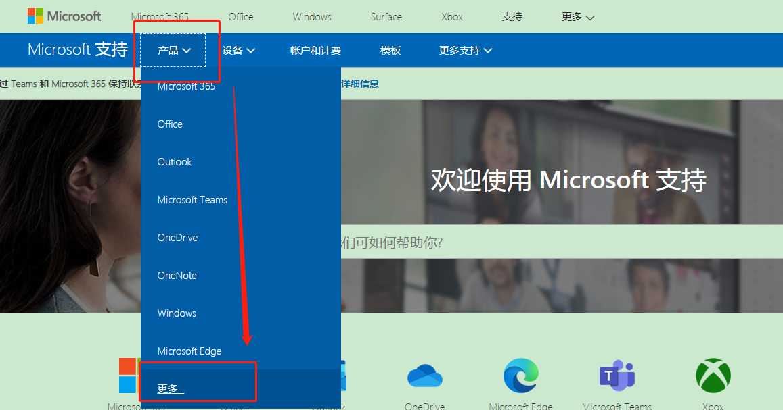Select Outlook from the 产品 menu
Viewport: 783px width, 410px height.
coord(175,162)
